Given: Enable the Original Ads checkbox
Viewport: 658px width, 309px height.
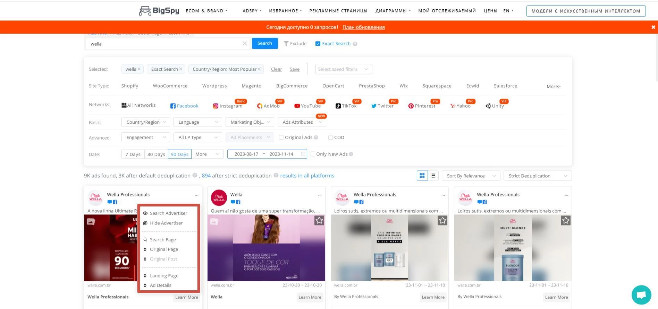Looking at the screenshot, I should click(x=281, y=138).
